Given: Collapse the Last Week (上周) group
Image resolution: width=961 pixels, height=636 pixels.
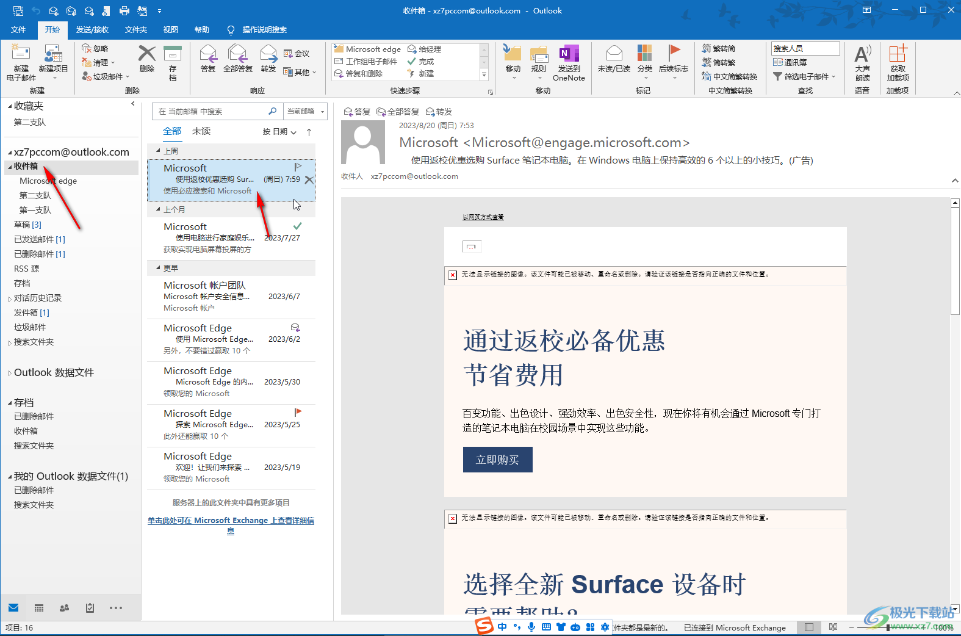Looking at the screenshot, I should (158, 151).
